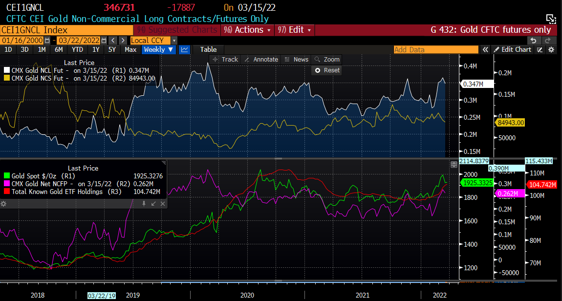The width and height of the screenshot is (562, 301).
Task: Reset the chart view
Action: [327, 70]
